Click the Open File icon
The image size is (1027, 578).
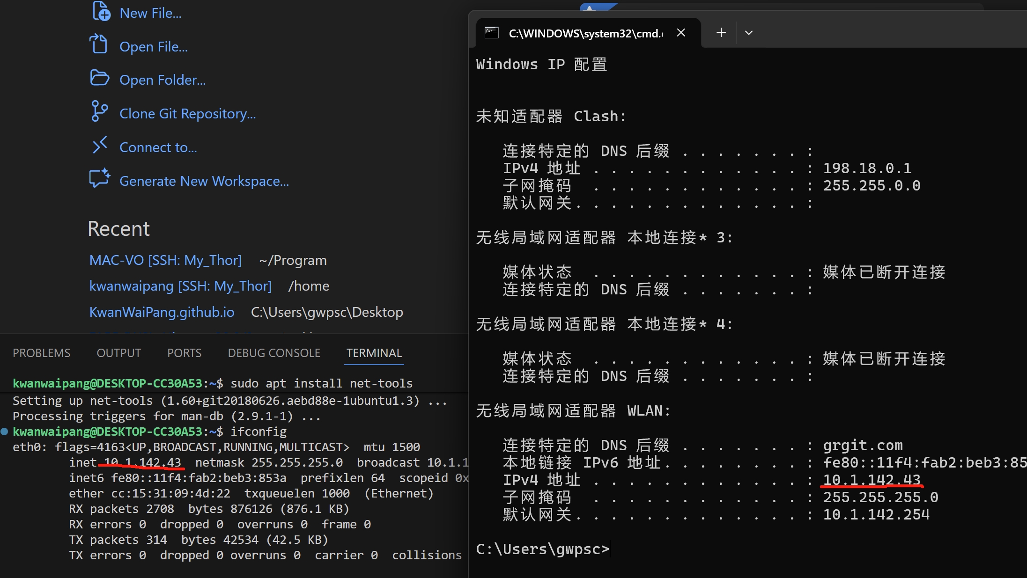pyautogui.click(x=99, y=44)
